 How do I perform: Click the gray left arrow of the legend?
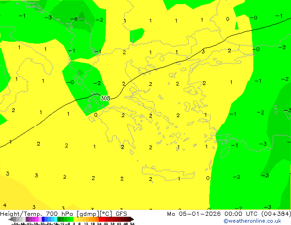11,219
